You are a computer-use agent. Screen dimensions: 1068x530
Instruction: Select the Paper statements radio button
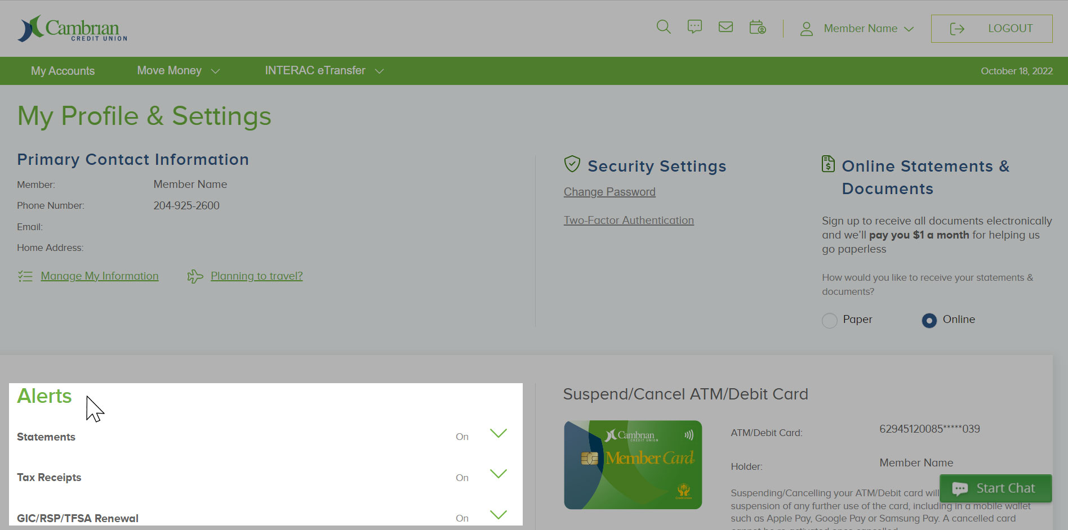829,320
